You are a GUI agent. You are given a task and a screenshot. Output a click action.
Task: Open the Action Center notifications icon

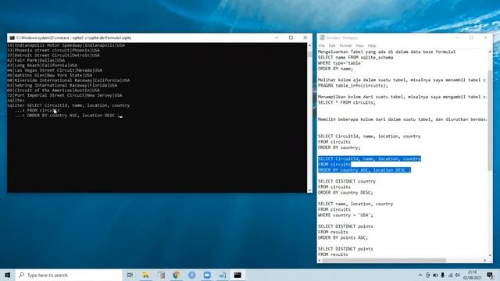(x=490, y=275)
